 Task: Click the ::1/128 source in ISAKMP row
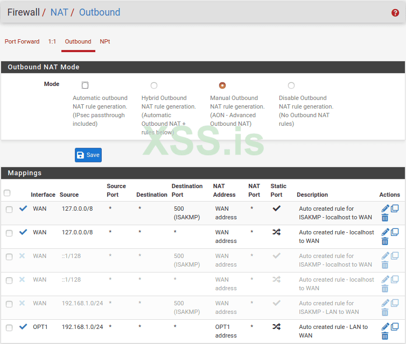click(x=71, y=256)
